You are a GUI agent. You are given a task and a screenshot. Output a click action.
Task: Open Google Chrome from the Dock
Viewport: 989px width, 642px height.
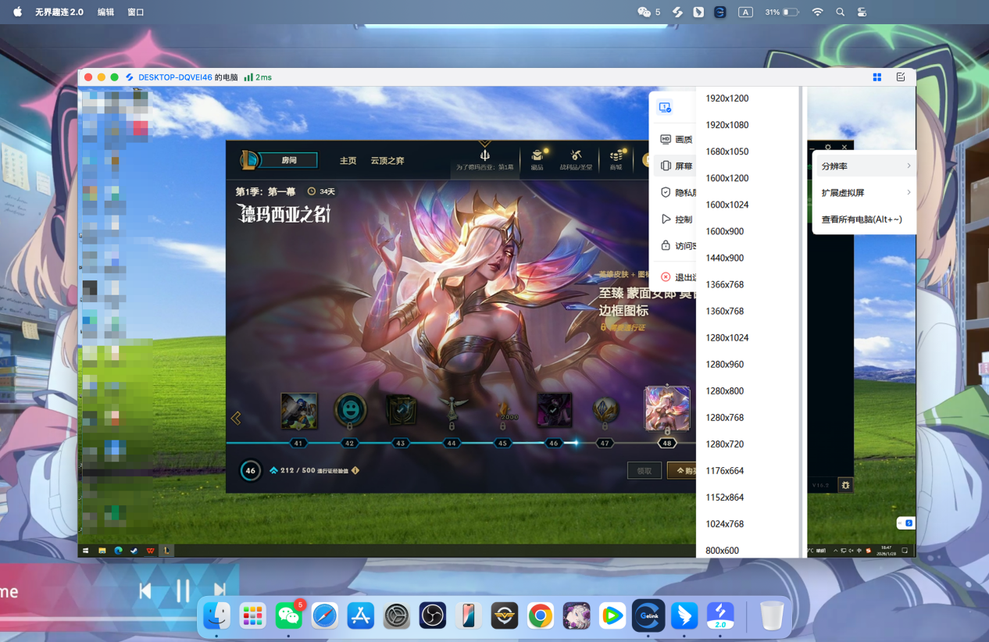pyautogui.click(x=541, y=615)
